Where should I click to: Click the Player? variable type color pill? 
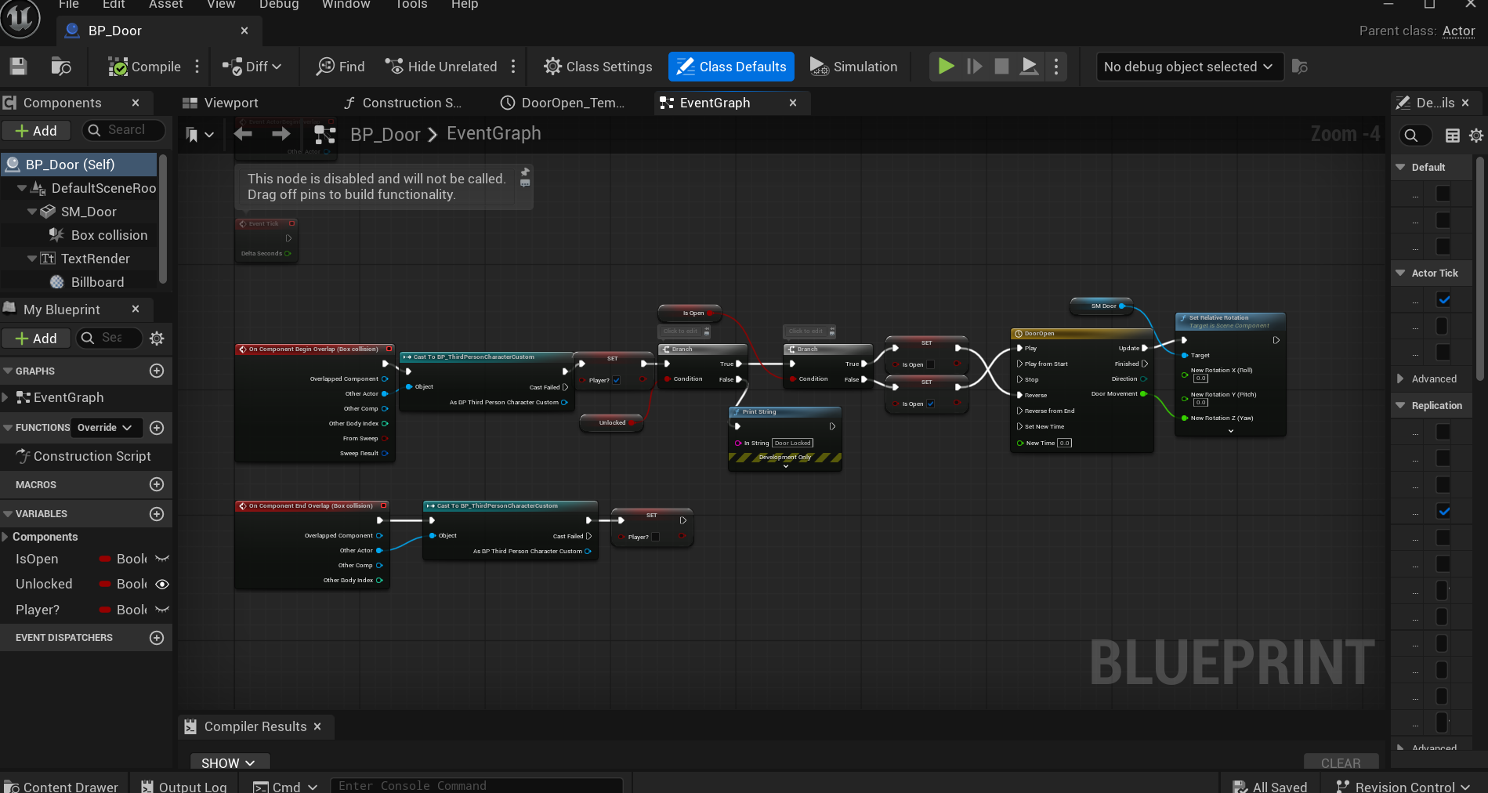[104, 610]
